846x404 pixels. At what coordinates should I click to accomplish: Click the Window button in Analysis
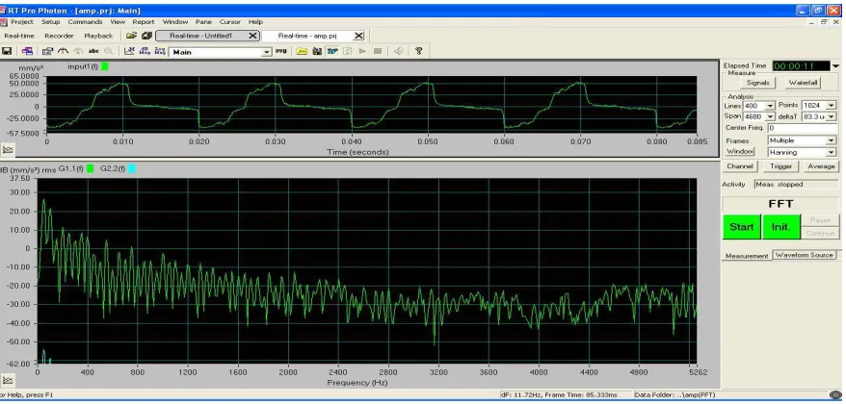(x=740, y=151)
